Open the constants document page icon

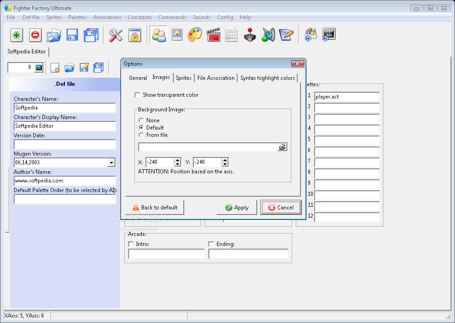tap(231, 35)
